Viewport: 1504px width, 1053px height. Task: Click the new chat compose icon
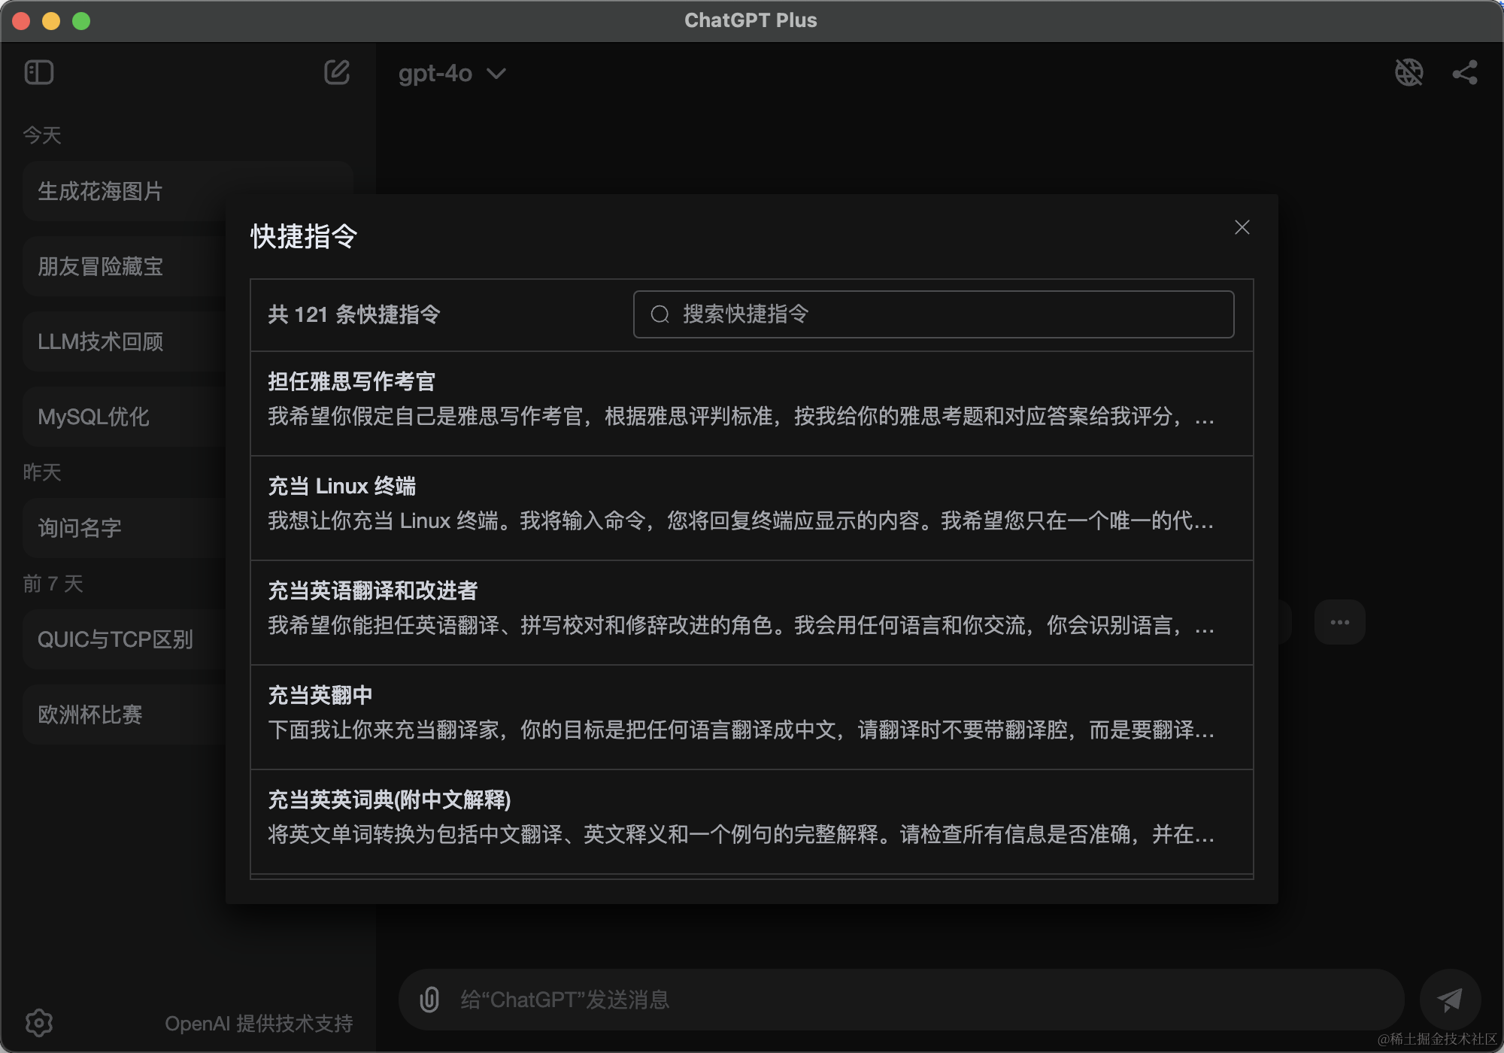coord(336,73)
